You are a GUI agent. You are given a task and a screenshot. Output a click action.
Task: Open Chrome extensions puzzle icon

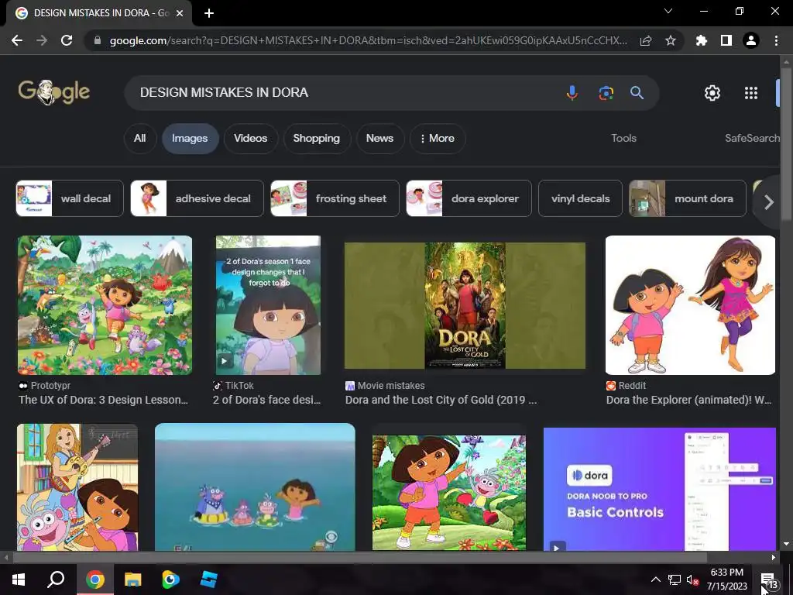(702, 40)
